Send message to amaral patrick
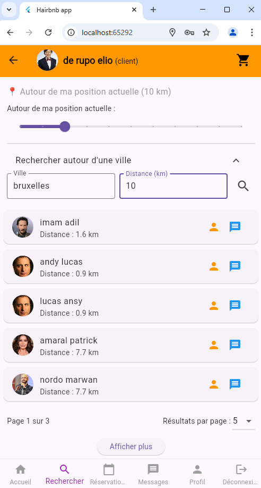 (x=235, y=345)
